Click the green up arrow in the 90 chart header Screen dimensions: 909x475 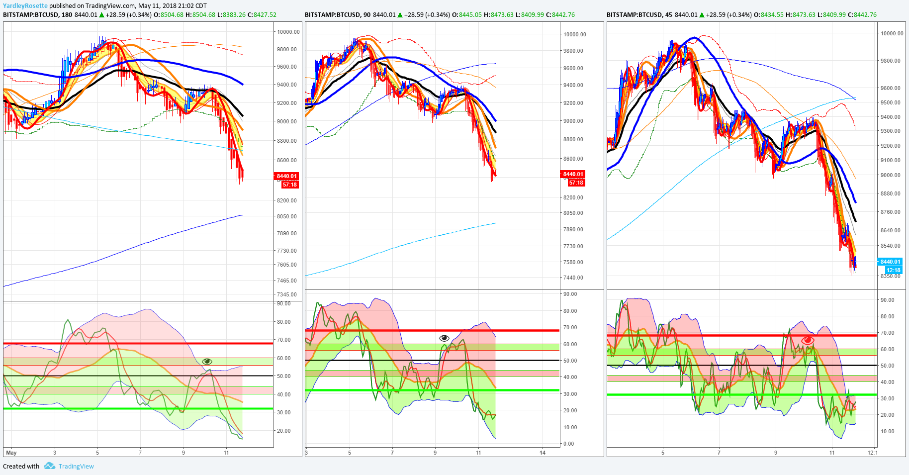(x=400, y=15)
